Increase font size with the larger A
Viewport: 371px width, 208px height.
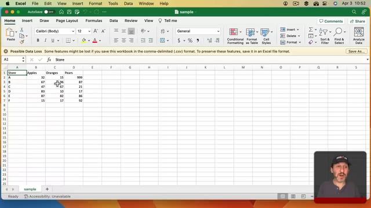pyautogui.click(x=95, y=31)
